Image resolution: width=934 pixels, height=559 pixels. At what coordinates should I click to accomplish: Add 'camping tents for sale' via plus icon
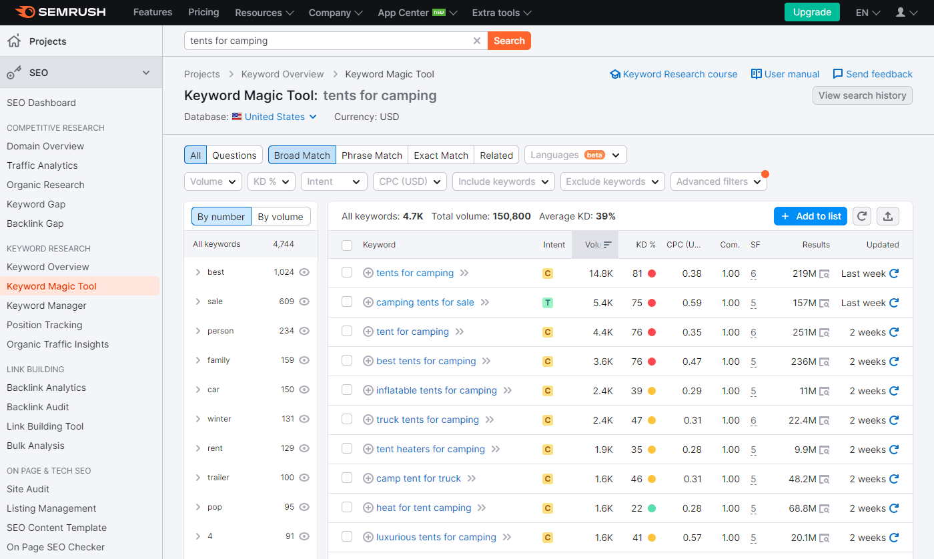point(368,302)
